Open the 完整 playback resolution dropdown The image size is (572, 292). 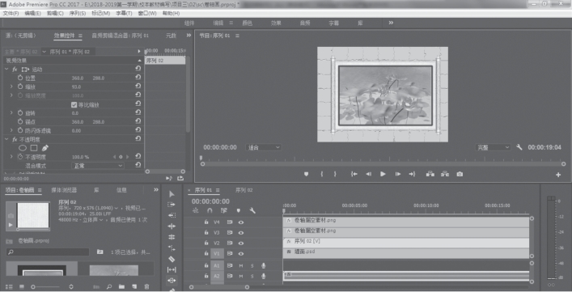point(494,148)
